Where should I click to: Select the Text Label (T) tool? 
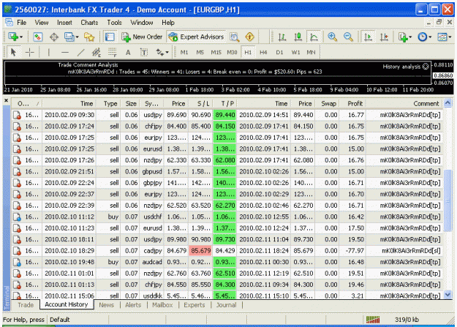click(144, 53)
